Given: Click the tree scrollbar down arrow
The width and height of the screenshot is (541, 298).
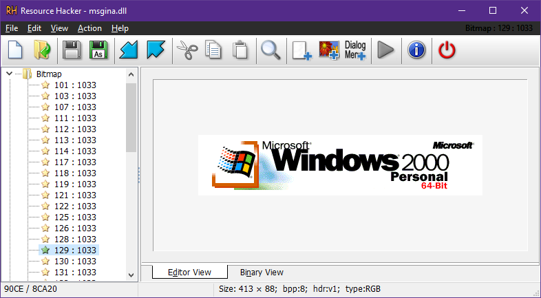Looking at the screenshot, I should coord(131,275).
